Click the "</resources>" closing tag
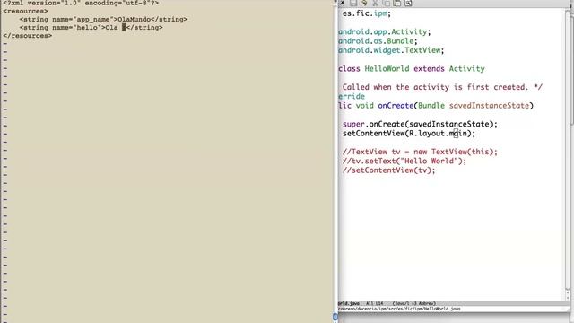This screenshot has width=574, height=323. point(28,36)
